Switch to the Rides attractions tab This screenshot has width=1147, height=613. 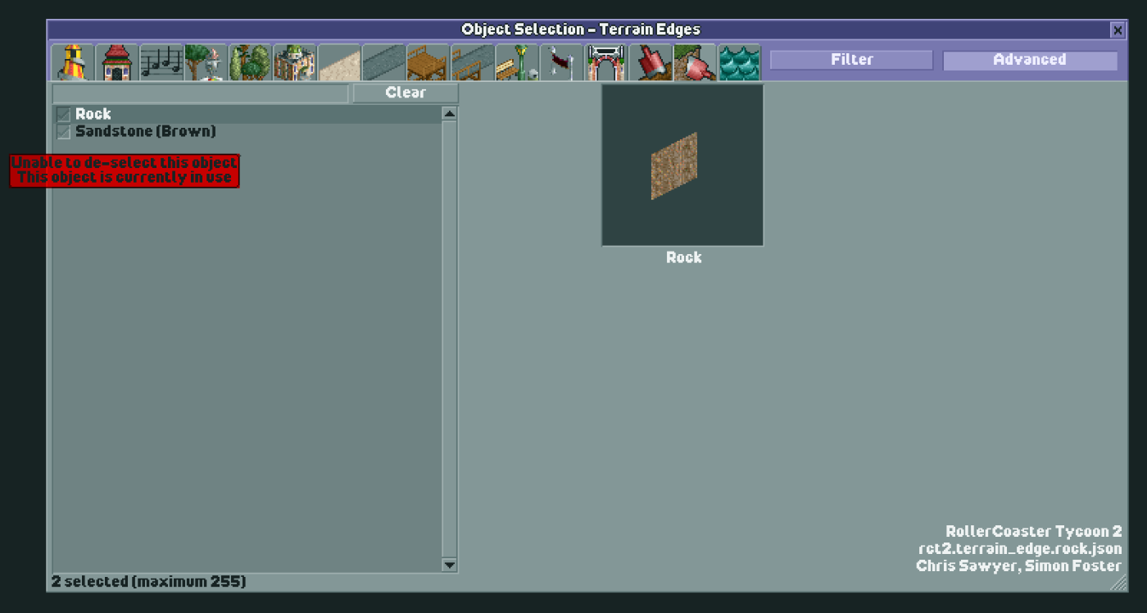coord(72,59)
